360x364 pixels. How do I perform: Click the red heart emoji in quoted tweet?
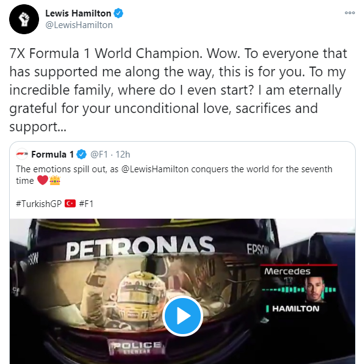[x=43, y=180]
